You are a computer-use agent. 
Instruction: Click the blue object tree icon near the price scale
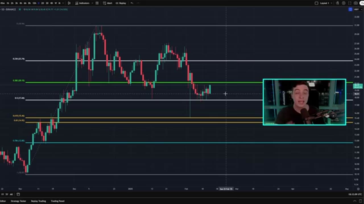pyautogui.click(x=350, y=9)
